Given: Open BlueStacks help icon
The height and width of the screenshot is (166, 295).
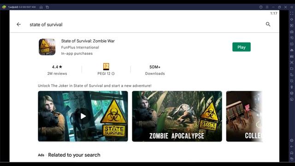Looking at the screenshot, I should point(261,7).
